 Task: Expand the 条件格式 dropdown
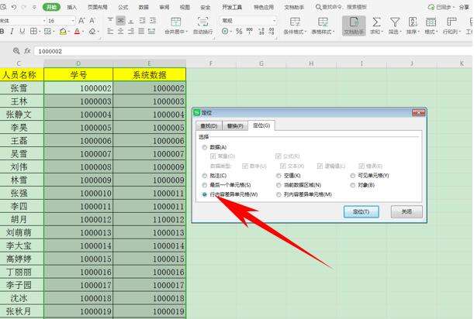(306, 32)
